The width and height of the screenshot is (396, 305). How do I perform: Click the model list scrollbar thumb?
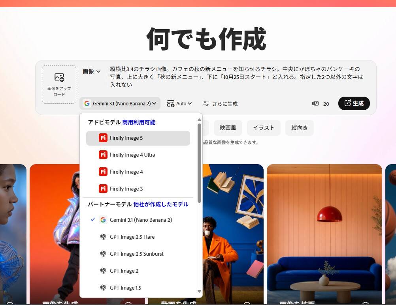pyautogui.click(x=199, y=163)
